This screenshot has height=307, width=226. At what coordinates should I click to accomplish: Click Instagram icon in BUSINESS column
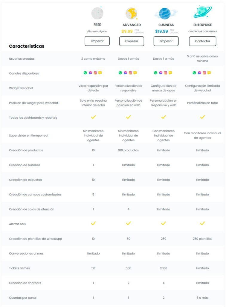[165, 73]
